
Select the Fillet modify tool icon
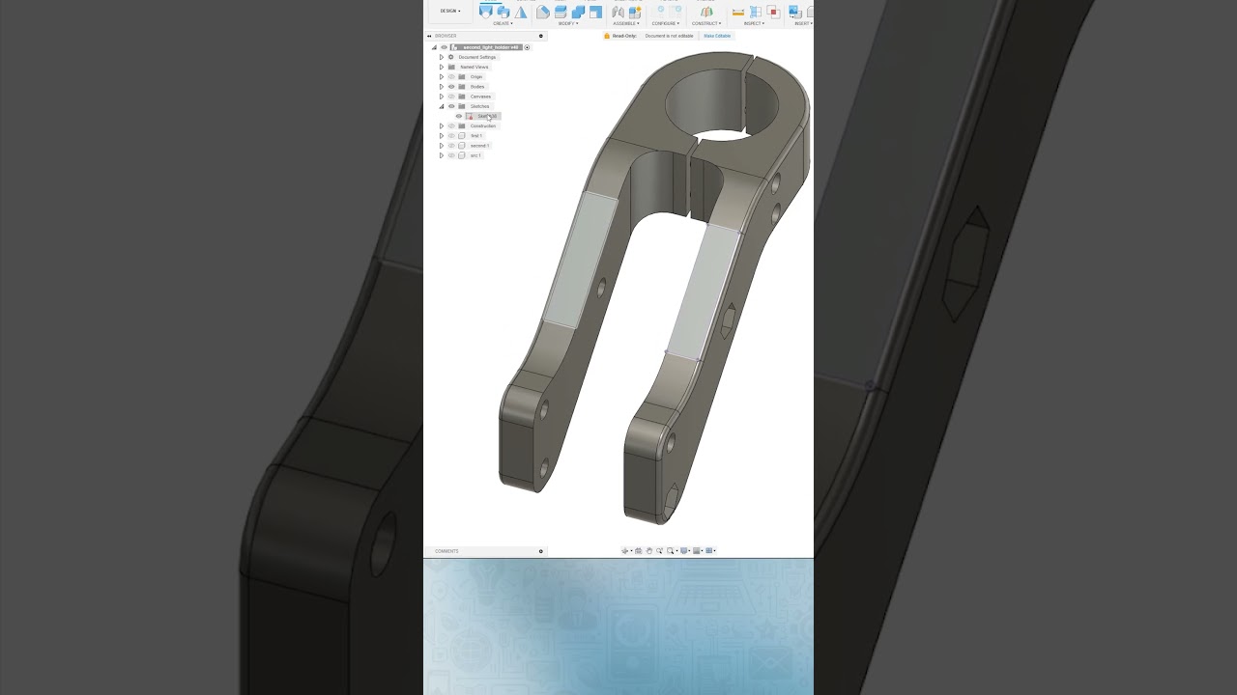(x=543, y=12)
